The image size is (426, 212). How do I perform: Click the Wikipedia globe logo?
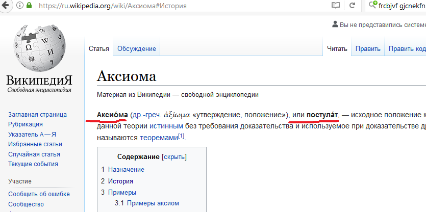pos(39,47)
